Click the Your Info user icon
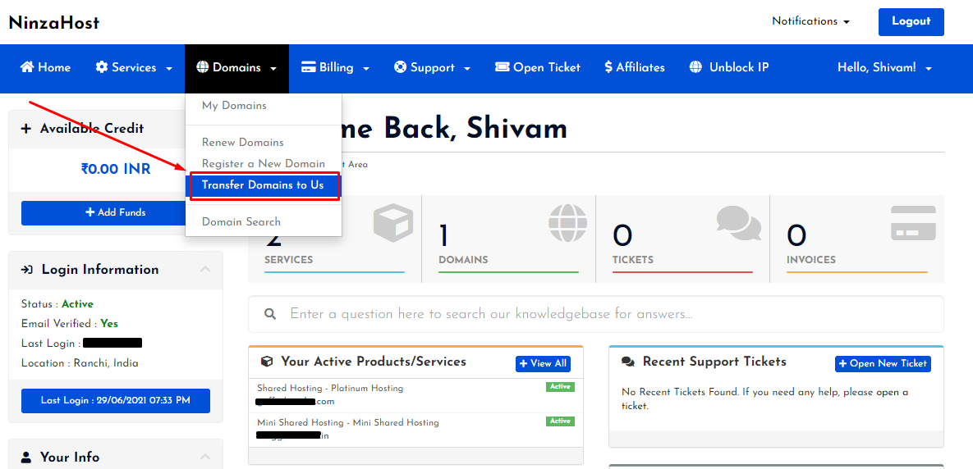The height and width of the screenshot is (469, 973). [26, 458]
